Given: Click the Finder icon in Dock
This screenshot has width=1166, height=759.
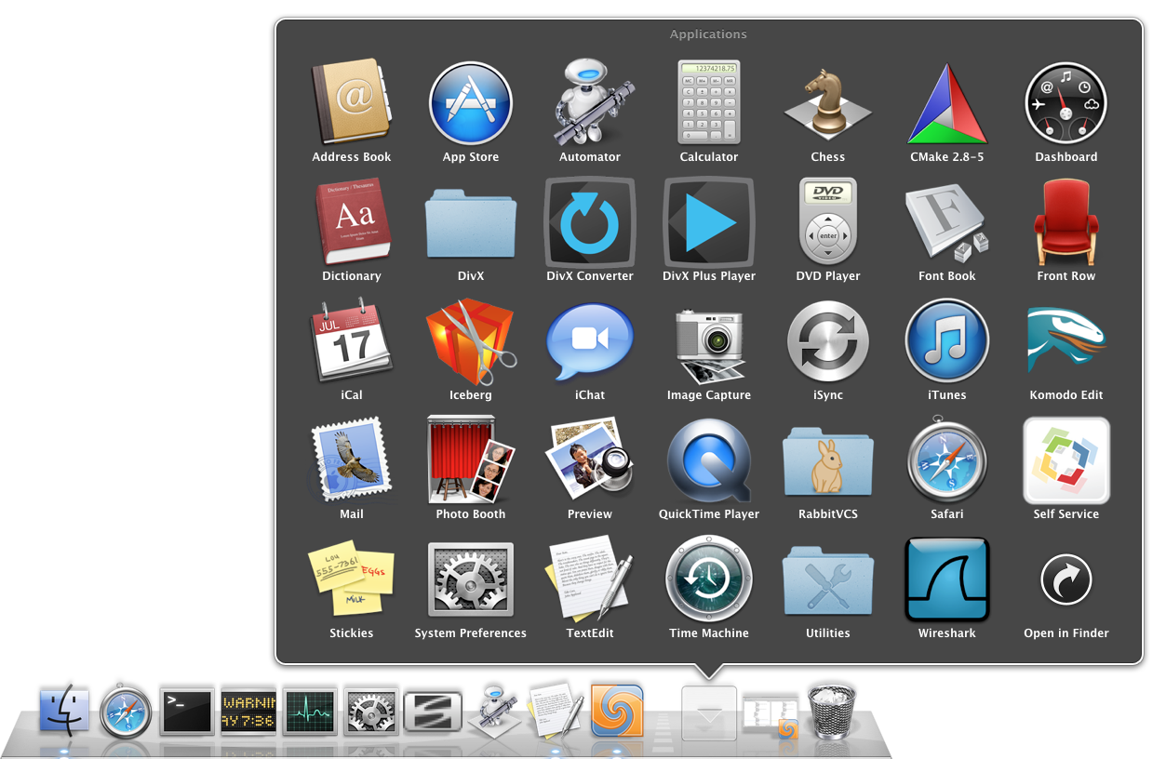Looking at the screenshot, I should pos(64,711).
